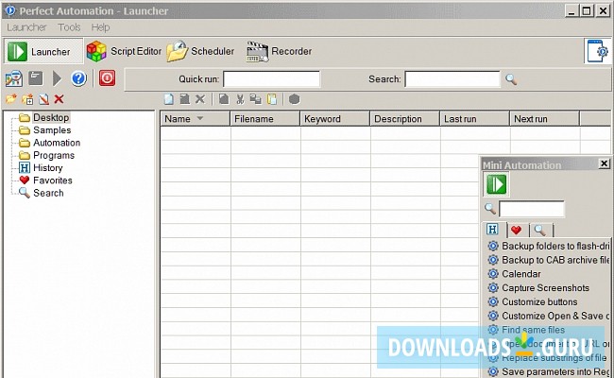Click the Description column header
The image size is (614, 378).
(x=404, y=119)
